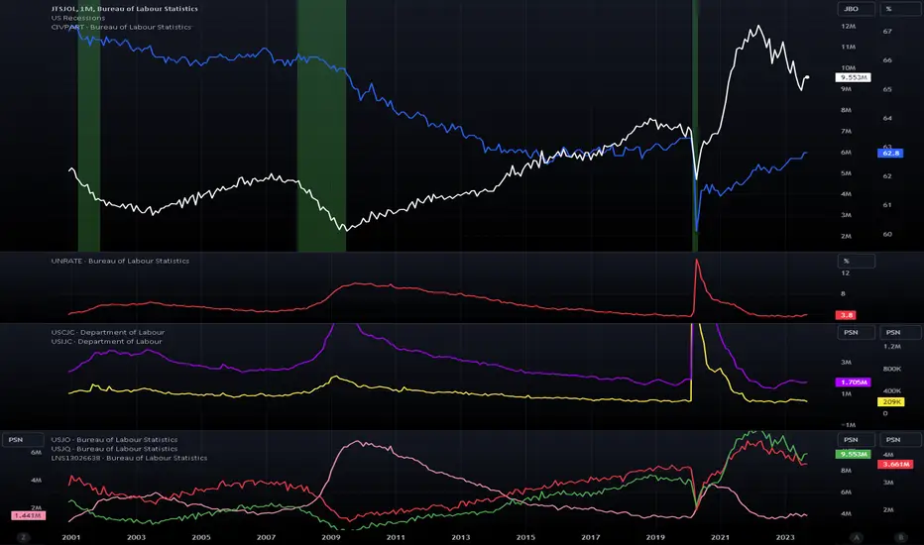Open the PSN unit box above the 1.2M scale

coord(901,332)
